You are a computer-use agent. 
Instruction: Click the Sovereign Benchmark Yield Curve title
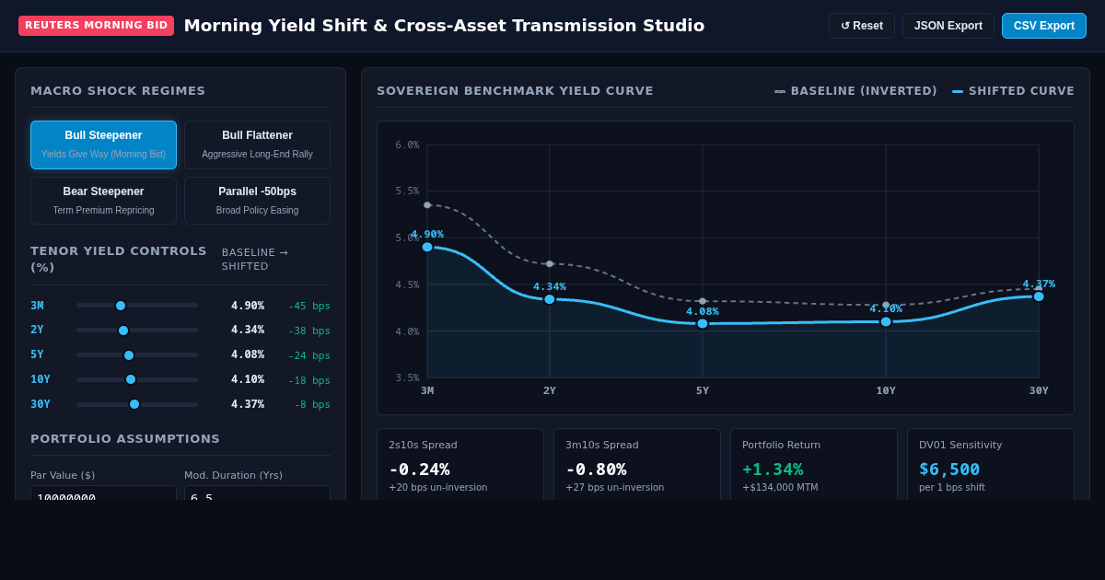[x=515, y=91]
